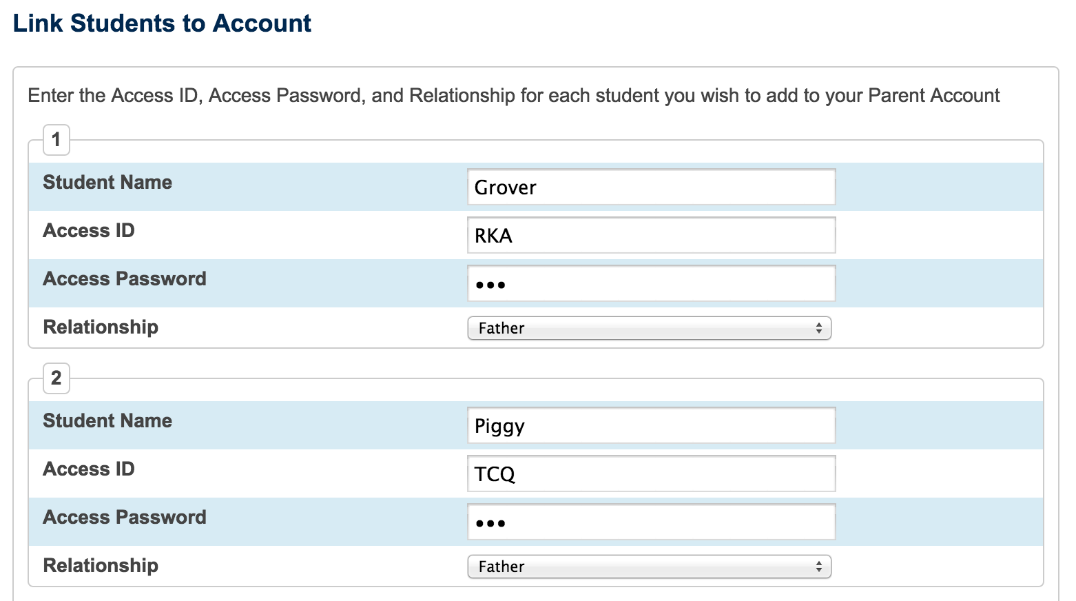The width and height of the screenshot is (1076, 601).
Task: Focus the Access ID field containing TCQ
Action: [x=651, y=473]
